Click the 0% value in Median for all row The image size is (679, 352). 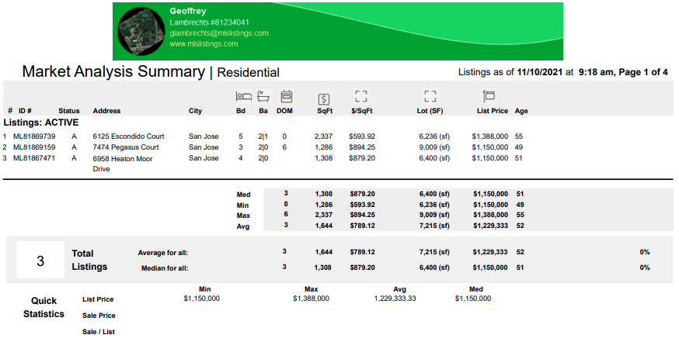[645, 267]
